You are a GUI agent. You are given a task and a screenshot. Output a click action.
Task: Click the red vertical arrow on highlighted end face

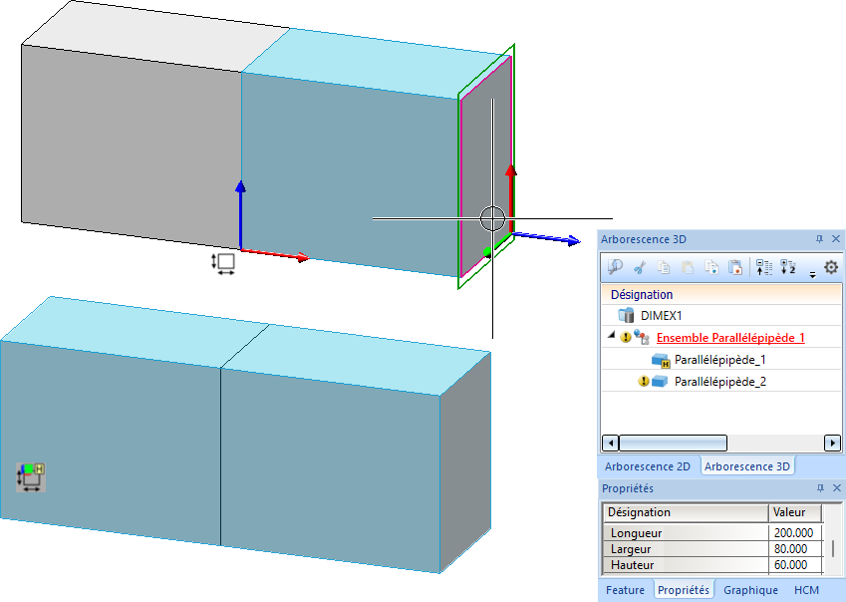point(510,198)
